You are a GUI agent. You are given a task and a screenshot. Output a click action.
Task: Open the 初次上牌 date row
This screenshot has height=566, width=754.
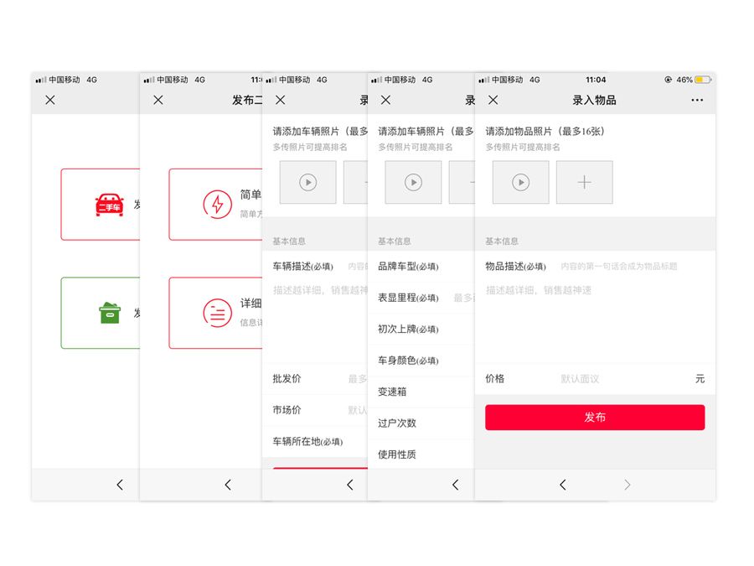point(420,330)
